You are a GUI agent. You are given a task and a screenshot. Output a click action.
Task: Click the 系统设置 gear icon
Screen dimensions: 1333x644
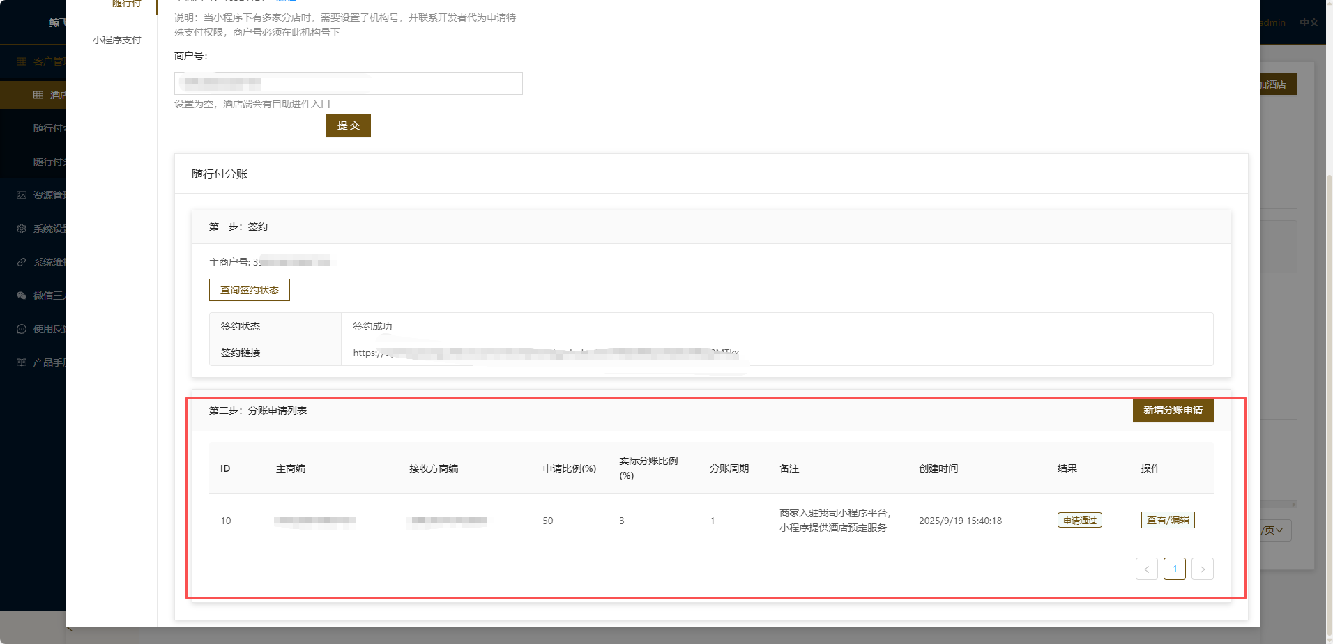click(22, 229)
